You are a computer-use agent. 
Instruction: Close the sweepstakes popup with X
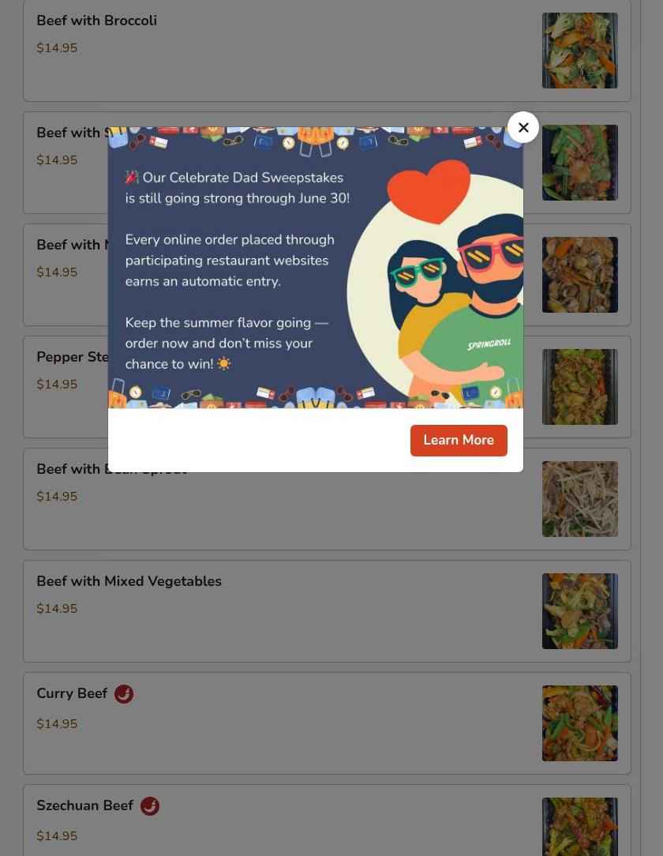click(523, 127)
